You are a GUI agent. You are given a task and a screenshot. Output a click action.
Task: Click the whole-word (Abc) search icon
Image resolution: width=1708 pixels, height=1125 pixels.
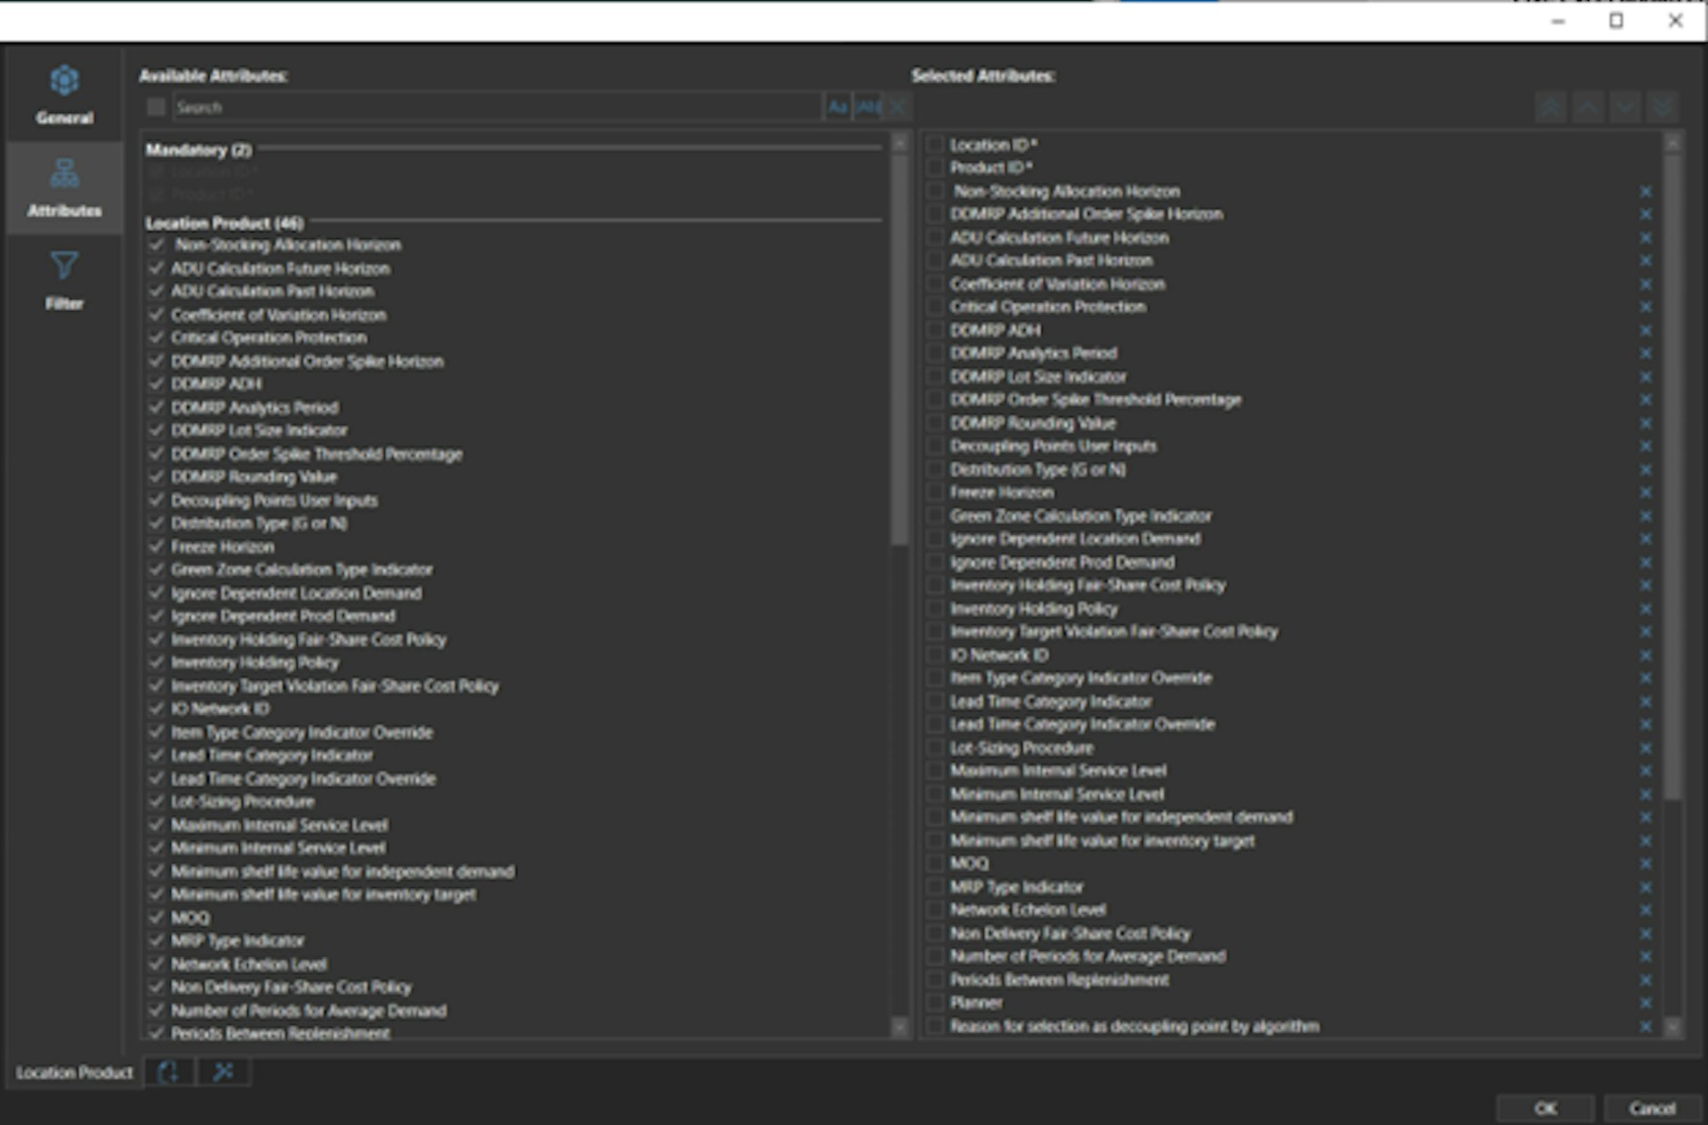click(865, 106)
